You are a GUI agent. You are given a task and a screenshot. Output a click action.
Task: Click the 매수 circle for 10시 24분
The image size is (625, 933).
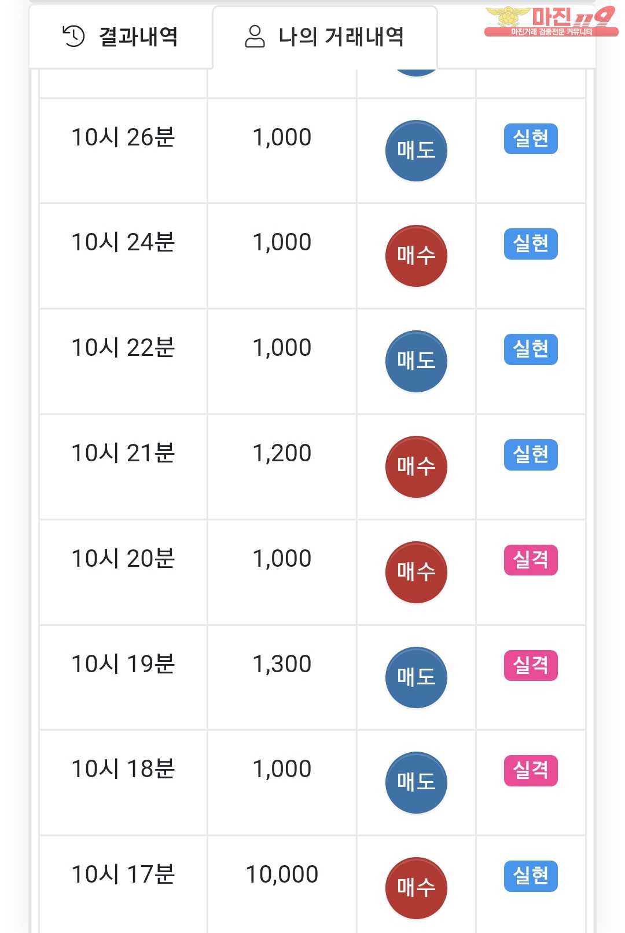point(416,256)
